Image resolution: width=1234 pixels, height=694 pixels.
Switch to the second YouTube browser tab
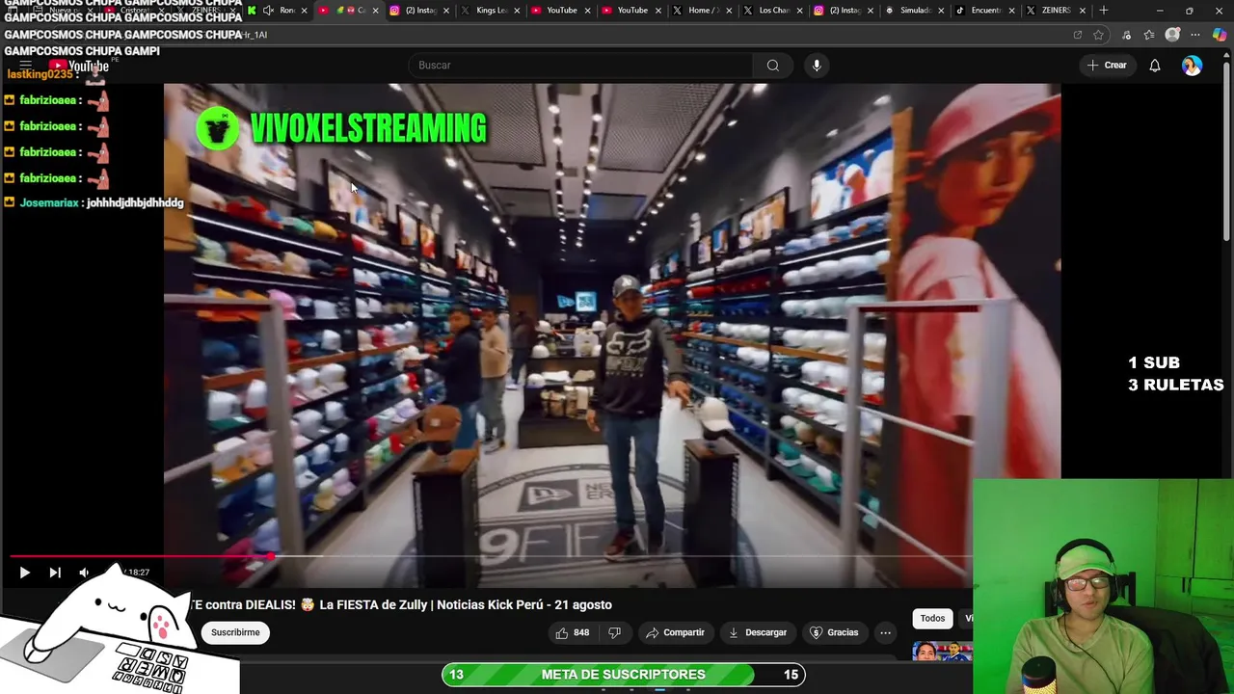pyautogui.click(x=631, y=11)
